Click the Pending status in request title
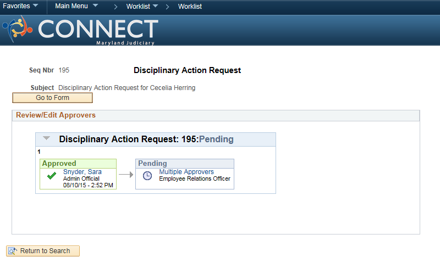This screenshot has height=268, width=440. pos(216,139)
